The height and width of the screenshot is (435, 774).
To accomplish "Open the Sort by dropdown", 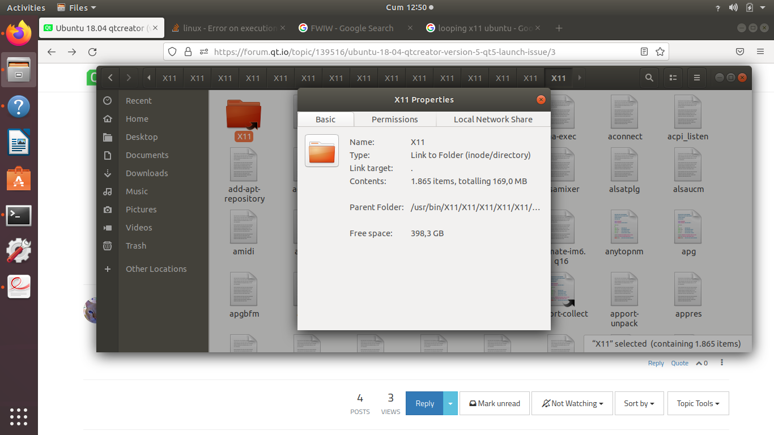I will (639, 404).
